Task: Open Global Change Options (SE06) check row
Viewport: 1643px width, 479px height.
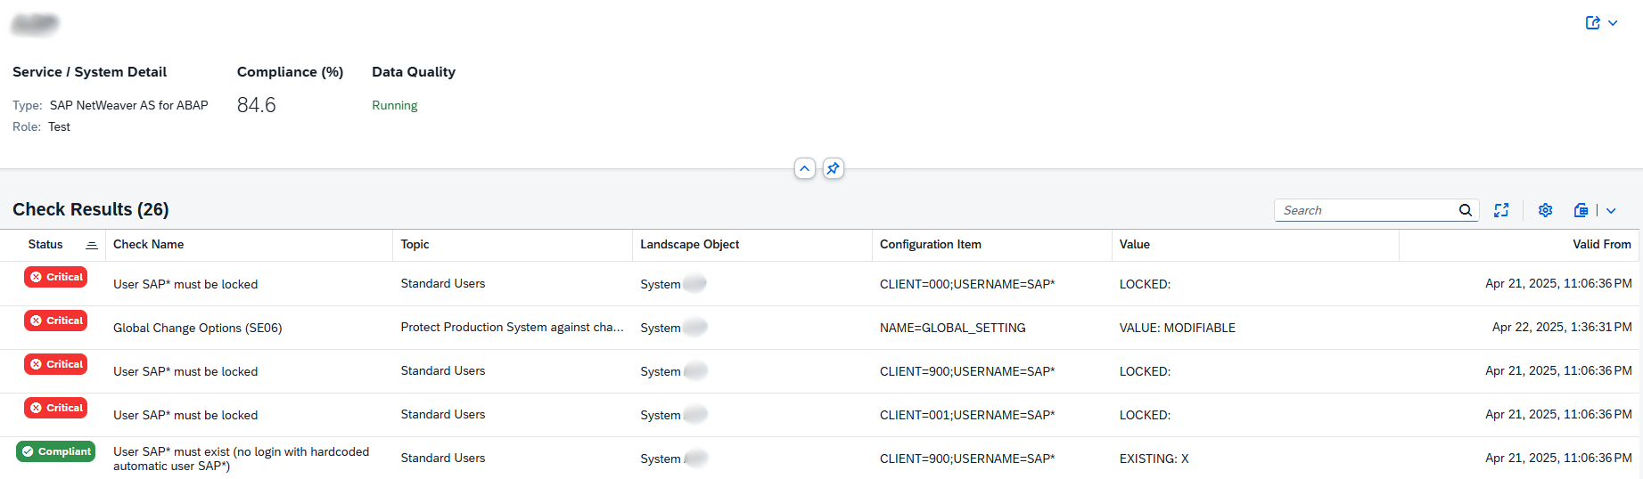Action: point(197,328)
